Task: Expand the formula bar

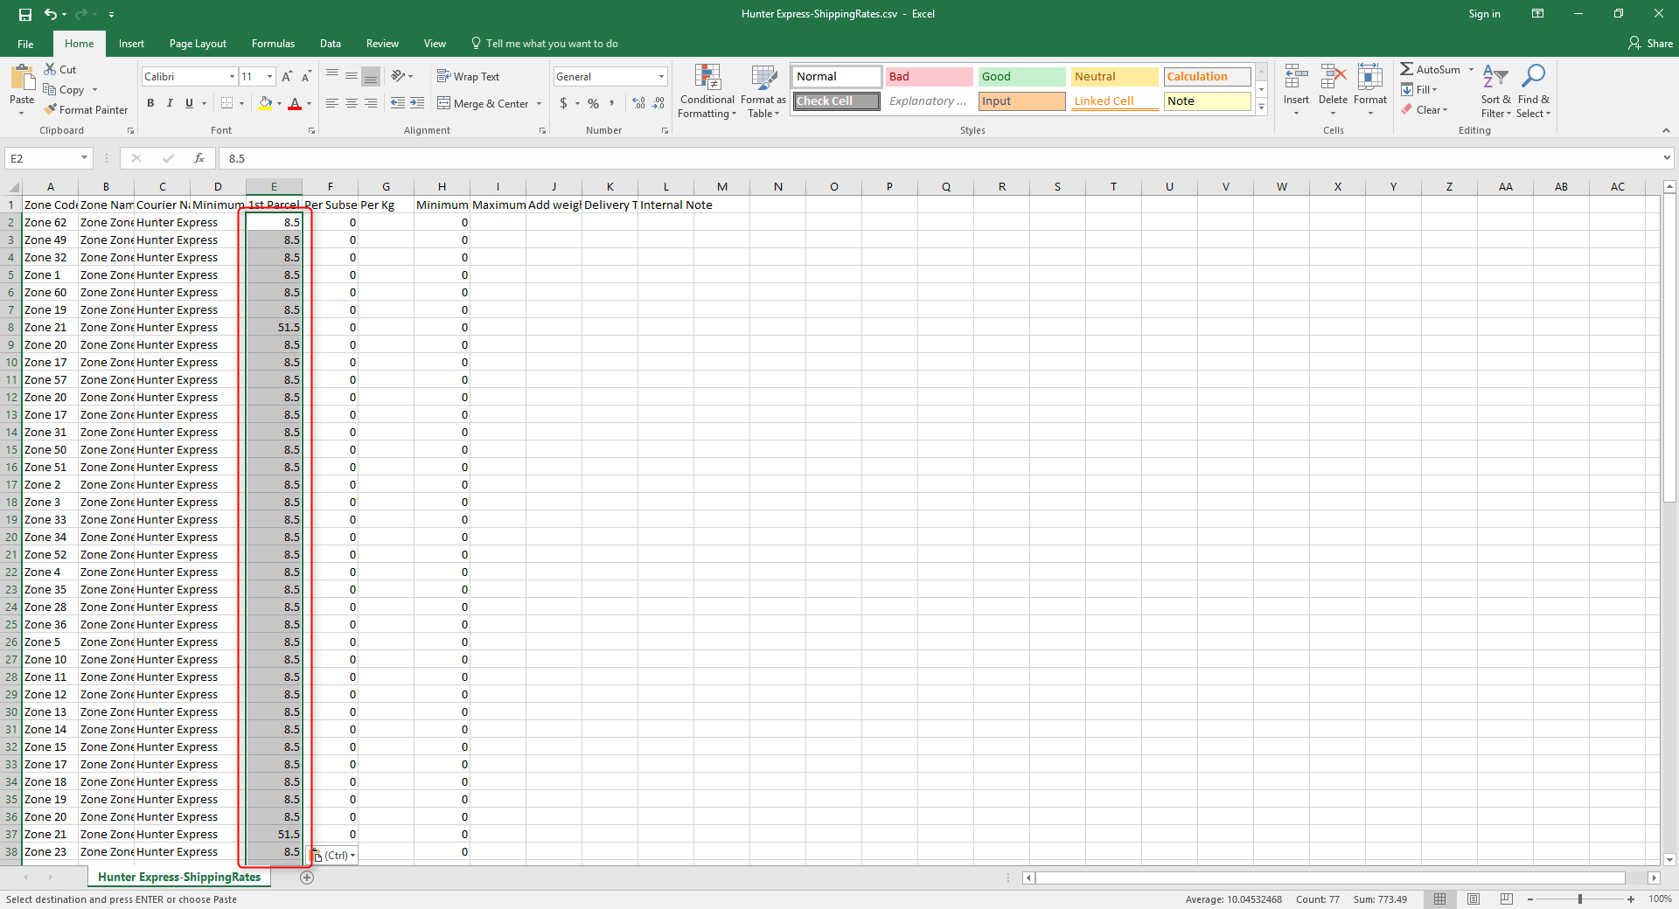Action: pos(1668,158)
